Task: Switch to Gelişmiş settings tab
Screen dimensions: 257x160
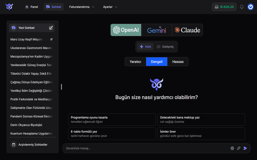Action: (165, 47)
